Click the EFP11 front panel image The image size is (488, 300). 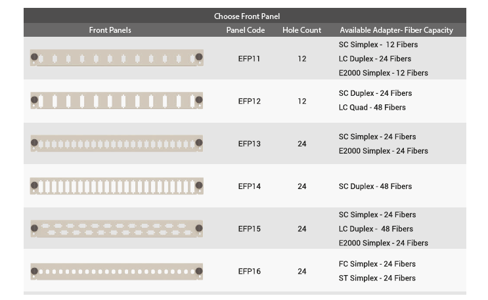[x=116, y=58]
